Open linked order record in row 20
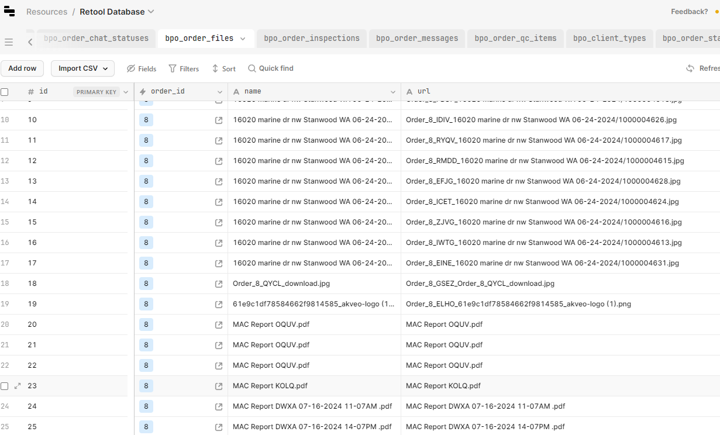Screen dimensions: 720x435 [x=219, y=324]
